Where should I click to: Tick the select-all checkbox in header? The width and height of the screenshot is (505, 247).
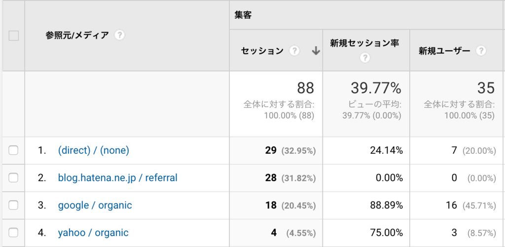(13, 35)
